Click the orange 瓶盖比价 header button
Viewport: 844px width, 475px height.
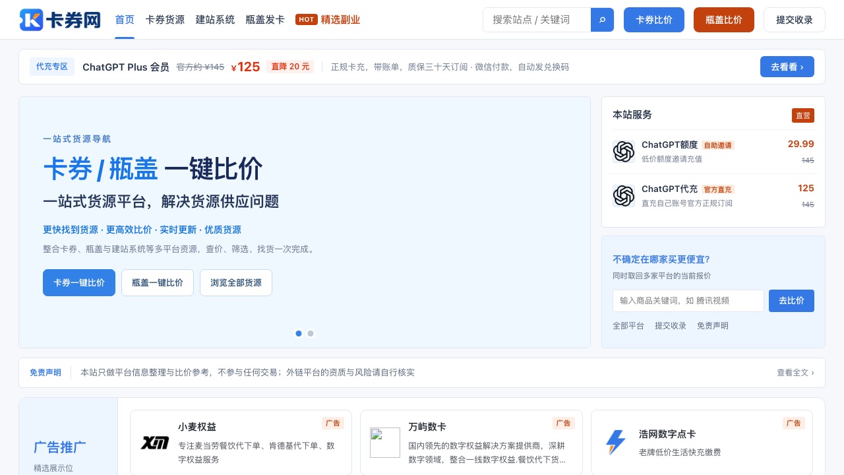tap(724, 20)
